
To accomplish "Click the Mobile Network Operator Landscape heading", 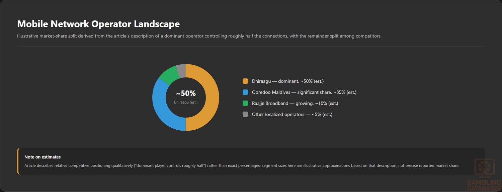I will (x=98, y=24).
